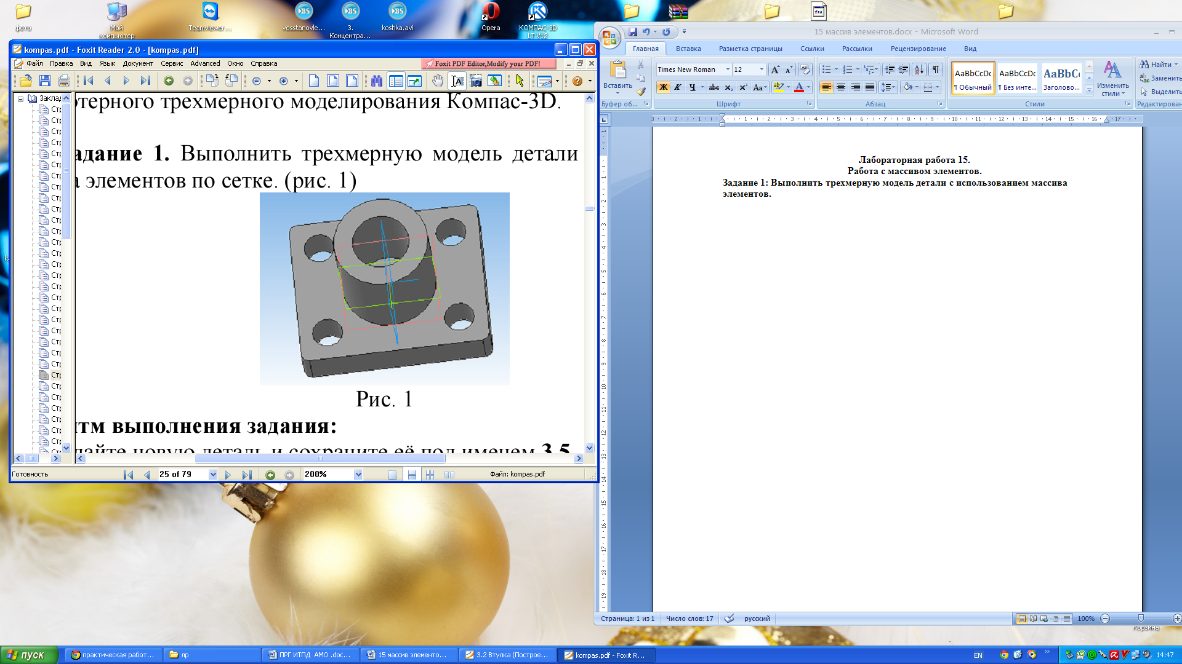
Task: Select the Text Select tool in Foxit
Action: [x=457, y=81]
